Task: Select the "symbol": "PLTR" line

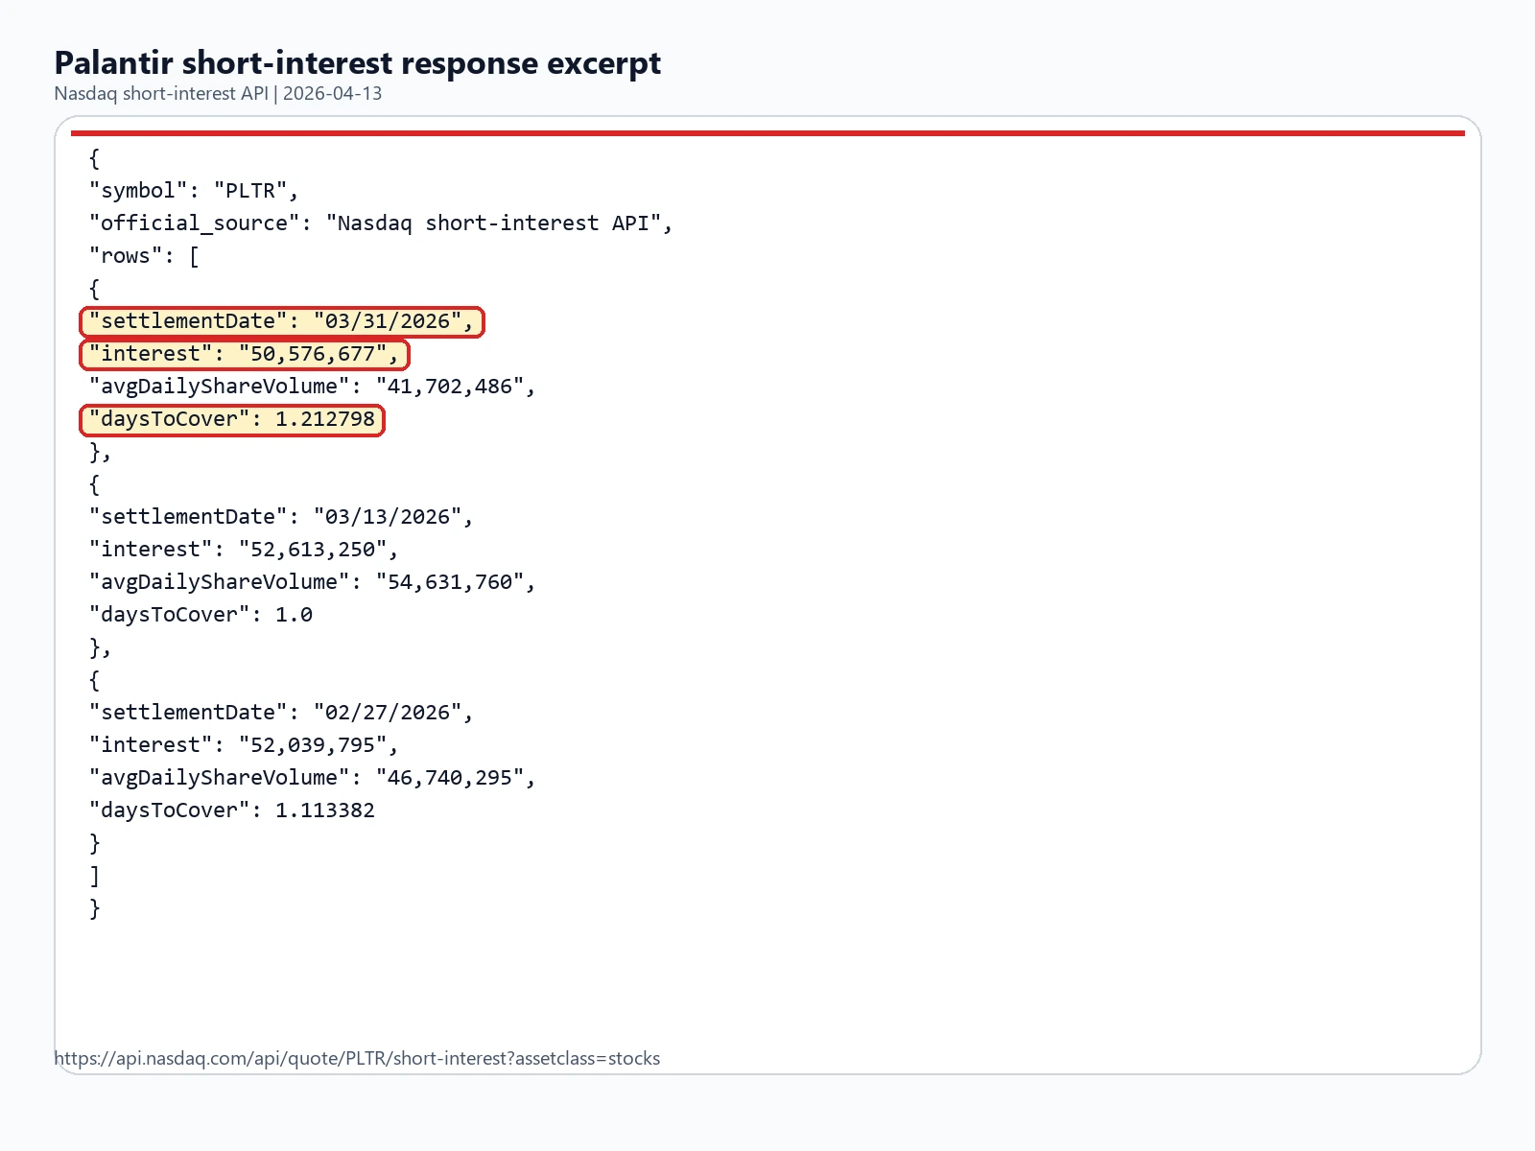Action: click(193, 191)
